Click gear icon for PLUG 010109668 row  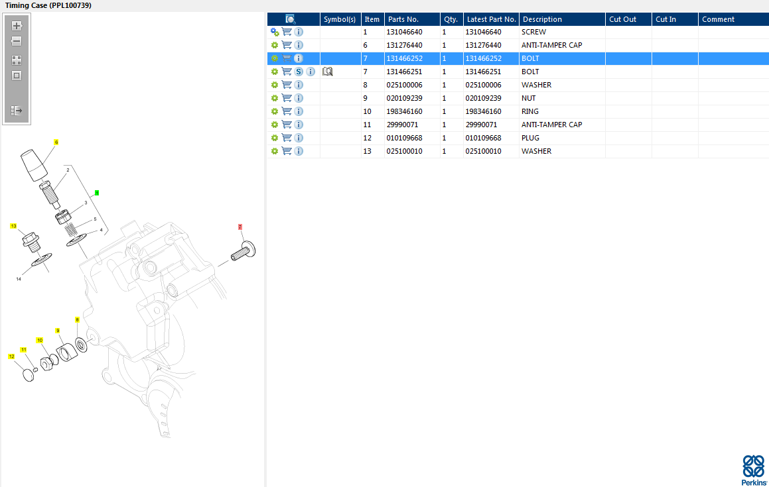(275, 138)
